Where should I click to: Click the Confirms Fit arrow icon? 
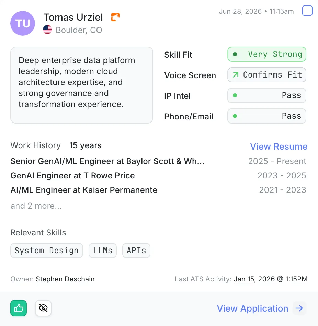coord(235,75)
